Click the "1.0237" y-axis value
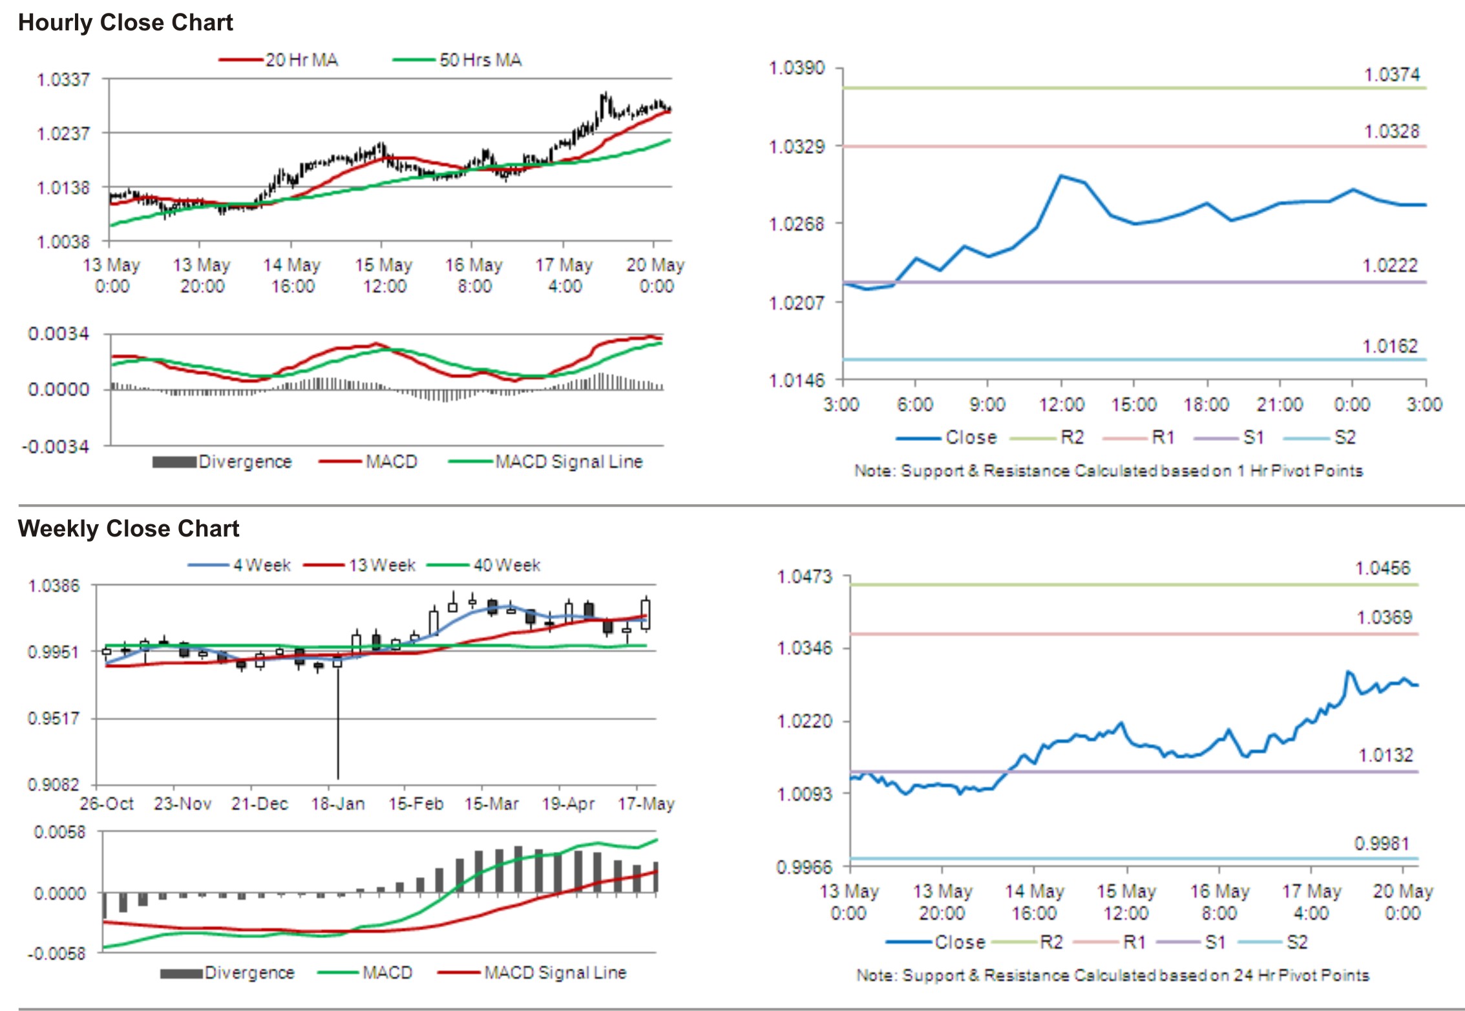 63,134
